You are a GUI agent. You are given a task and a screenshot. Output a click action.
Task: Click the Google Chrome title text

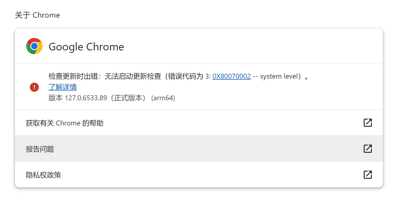[x=86, y=47]
